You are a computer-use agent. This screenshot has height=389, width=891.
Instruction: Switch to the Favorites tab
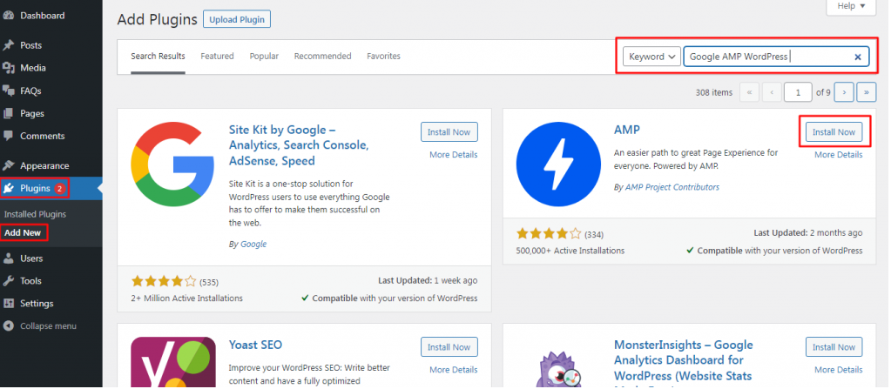tap(383, 57)
